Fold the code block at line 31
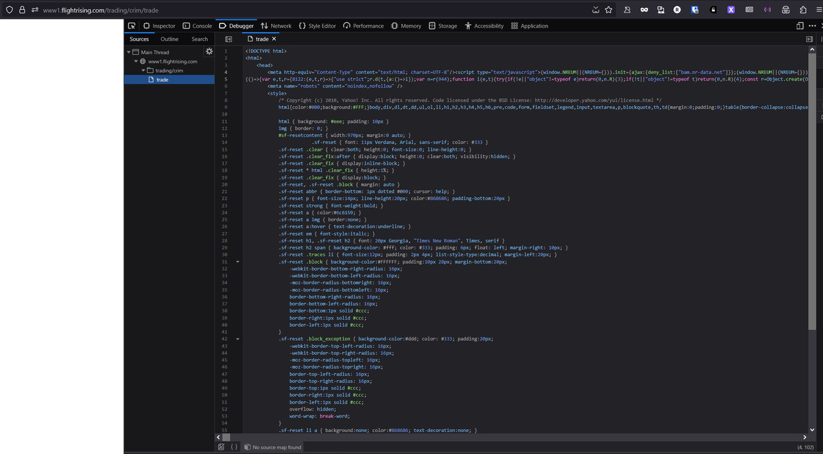This screenshot has height=454, width=823. pyautogui.click(x=237, y=262)
